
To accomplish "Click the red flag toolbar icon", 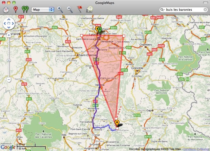I will [x=80, y=9].
